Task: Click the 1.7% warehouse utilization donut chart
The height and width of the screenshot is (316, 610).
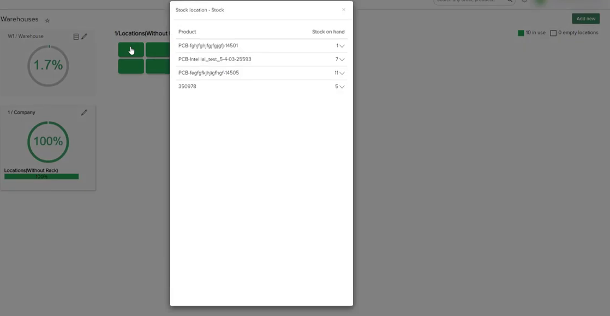Action: coord(48,65)
